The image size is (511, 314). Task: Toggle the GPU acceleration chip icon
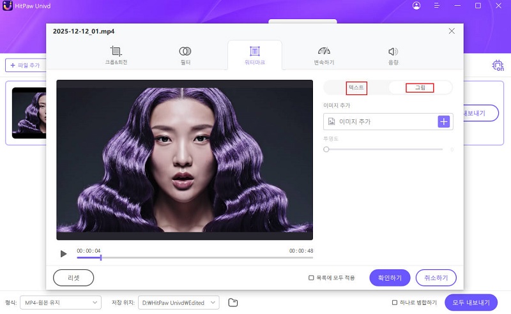tap(498, 66)
